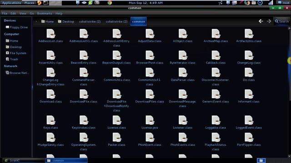Select the Keys.class file icon
Viewport: 291px width, 163px height.
click(50, 120)
